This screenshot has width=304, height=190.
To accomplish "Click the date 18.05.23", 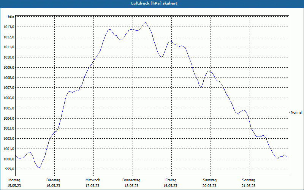I will point(131,186).
